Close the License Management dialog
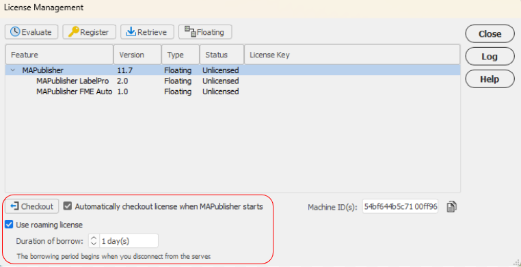 point(490,34)
